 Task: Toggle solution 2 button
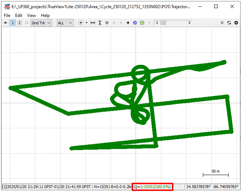pyautogui.click(x=20, y=23)
